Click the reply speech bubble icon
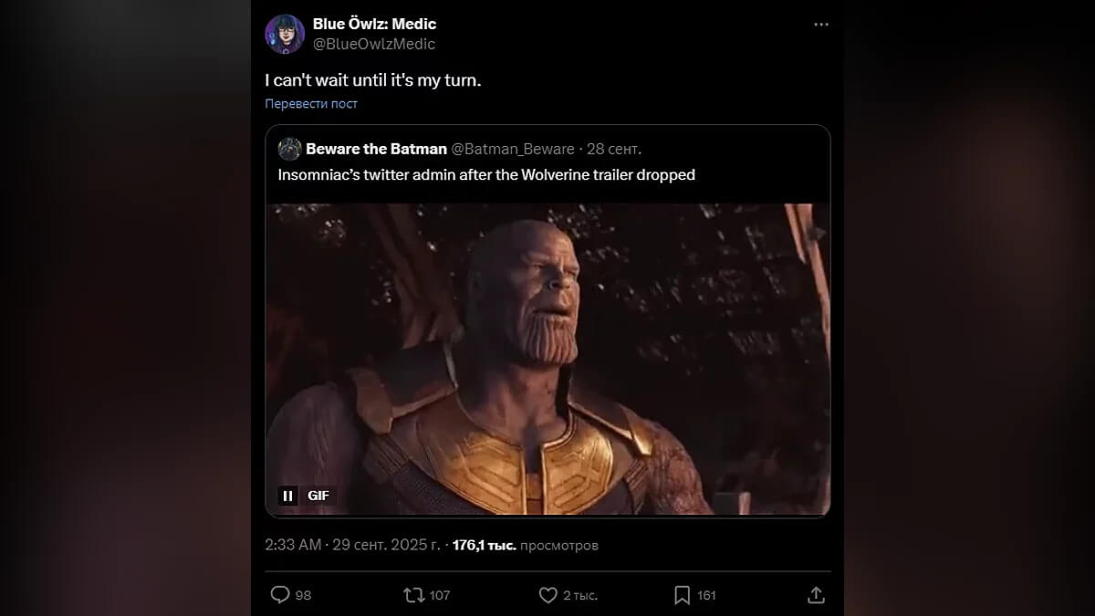1095x616 pixels. tap(280, 595)
